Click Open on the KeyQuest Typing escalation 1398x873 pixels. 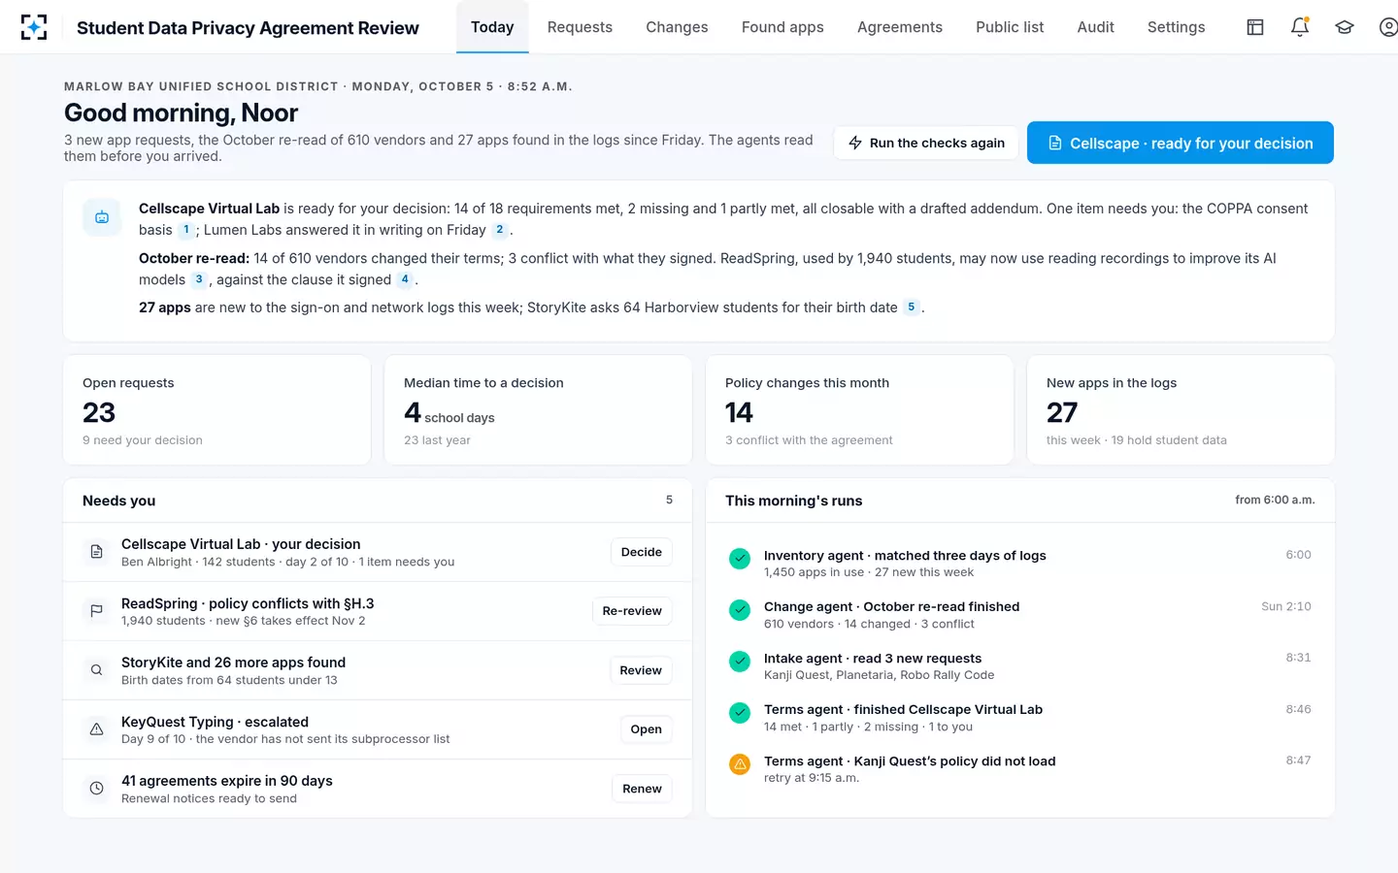tap(646, 729)
